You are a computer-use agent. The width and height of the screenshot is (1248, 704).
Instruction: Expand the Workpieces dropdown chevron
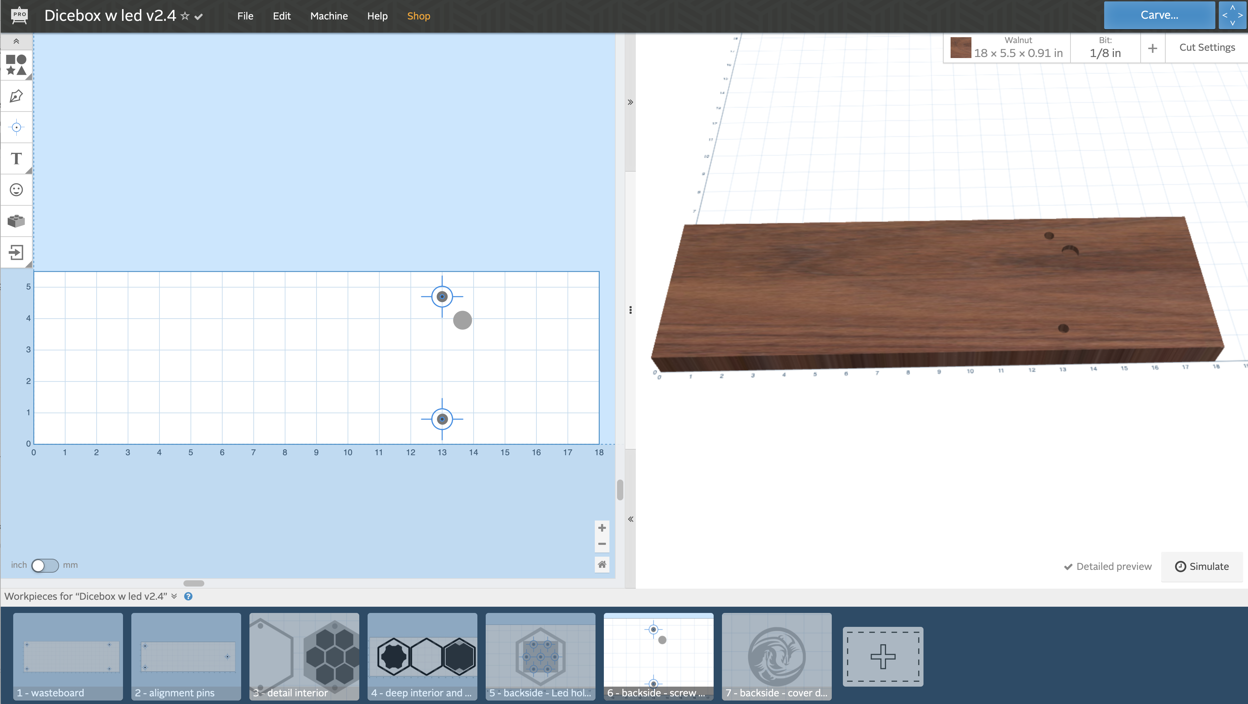[174, 596]
